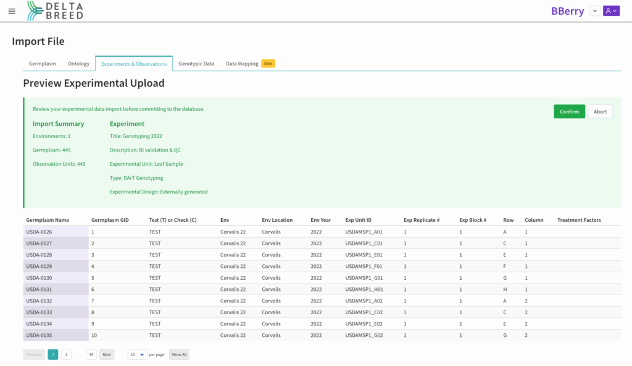Screen dimensions: 632x366
Task: Open the hamburger navigation menu
Action: pyautogui.click(x=12, y=11)
